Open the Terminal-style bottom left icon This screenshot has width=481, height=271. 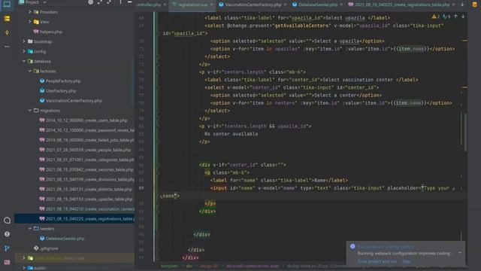(7, 262)
